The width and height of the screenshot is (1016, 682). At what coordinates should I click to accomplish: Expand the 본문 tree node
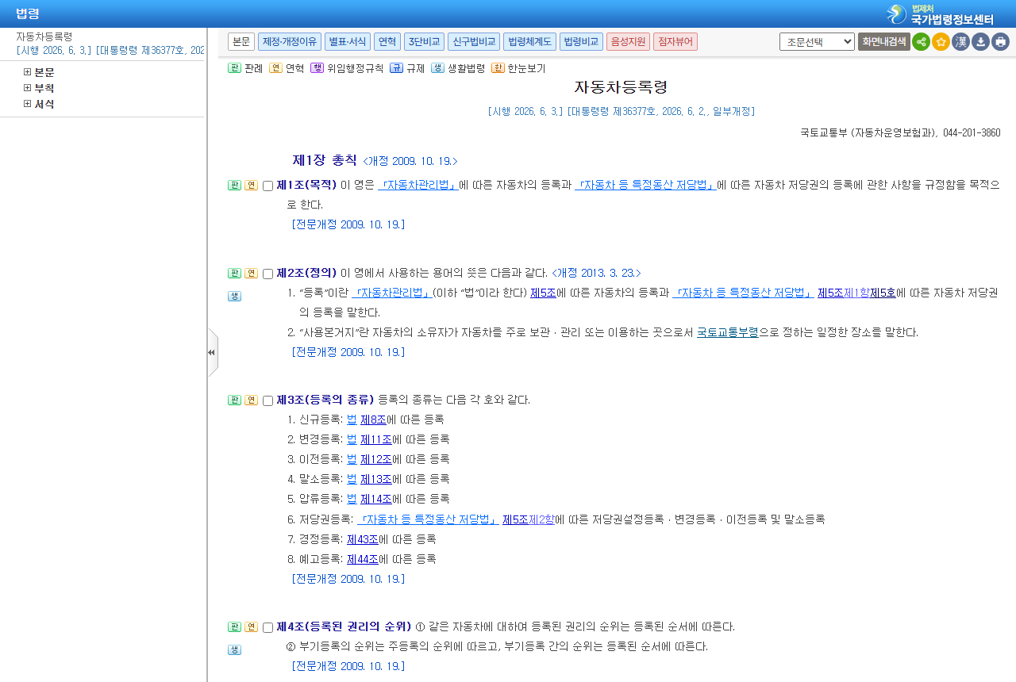click(x=28, y=72)
